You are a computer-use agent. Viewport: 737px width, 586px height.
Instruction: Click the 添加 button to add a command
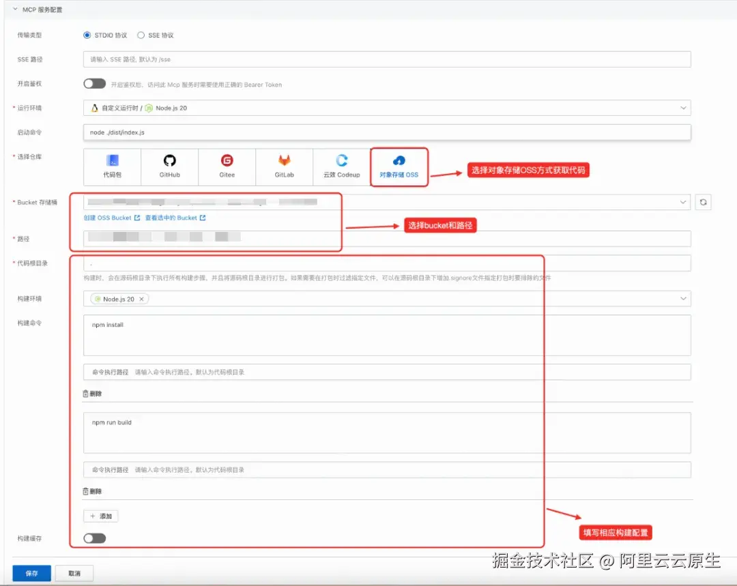coord(100,516)
